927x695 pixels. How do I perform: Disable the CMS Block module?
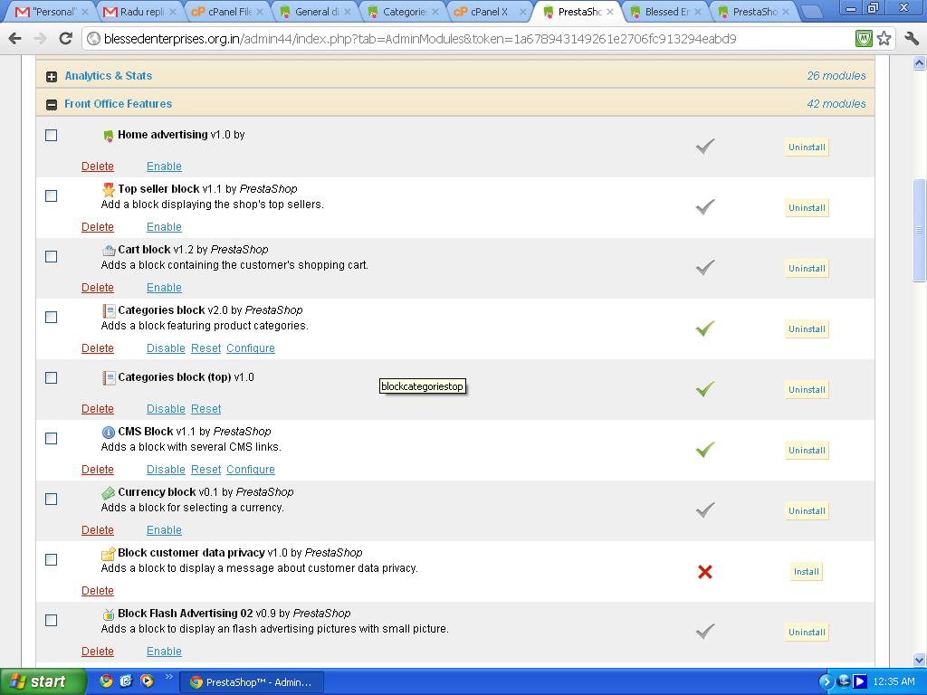coord(166,470)
